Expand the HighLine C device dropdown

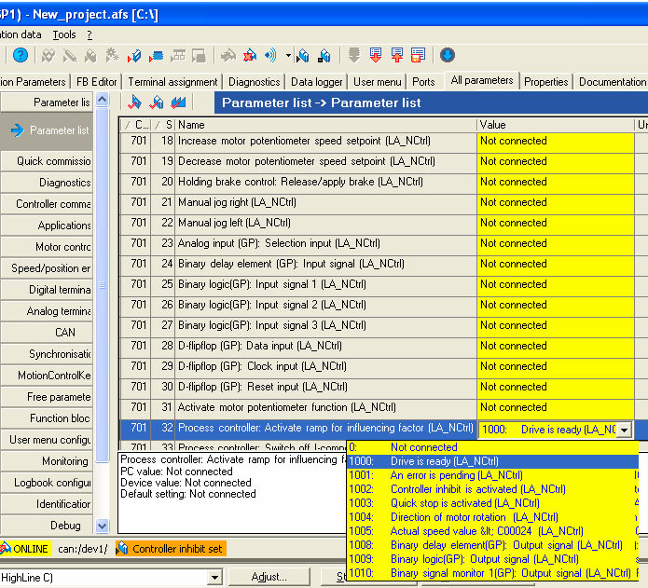pos(214,578)
